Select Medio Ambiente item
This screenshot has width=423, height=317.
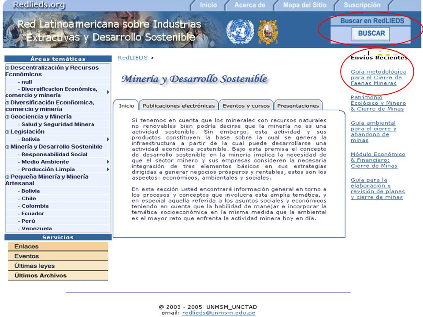pos(45,162)
